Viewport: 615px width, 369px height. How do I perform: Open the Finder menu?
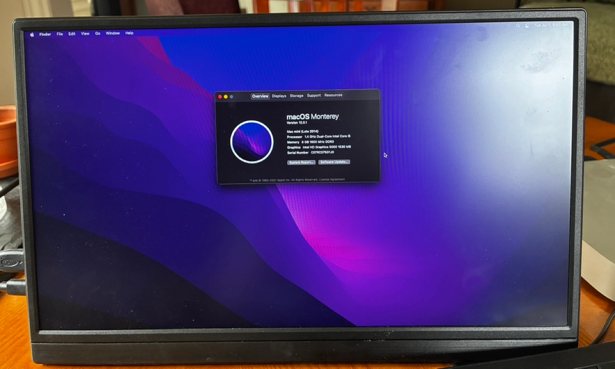(x=45, y=34)
